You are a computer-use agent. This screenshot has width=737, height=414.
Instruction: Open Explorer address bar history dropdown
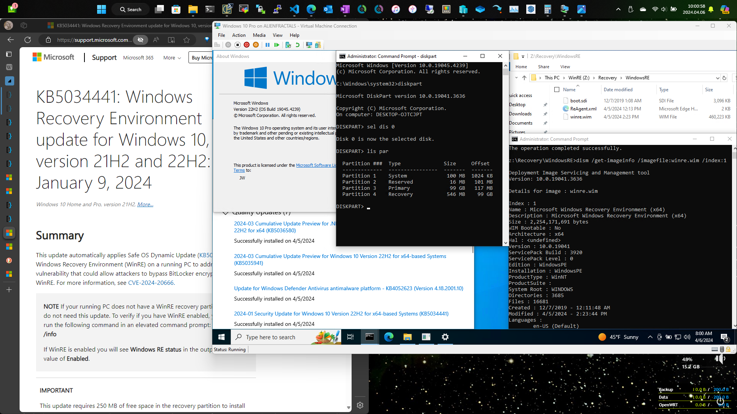pyautogui.click(x=717, y=78)
